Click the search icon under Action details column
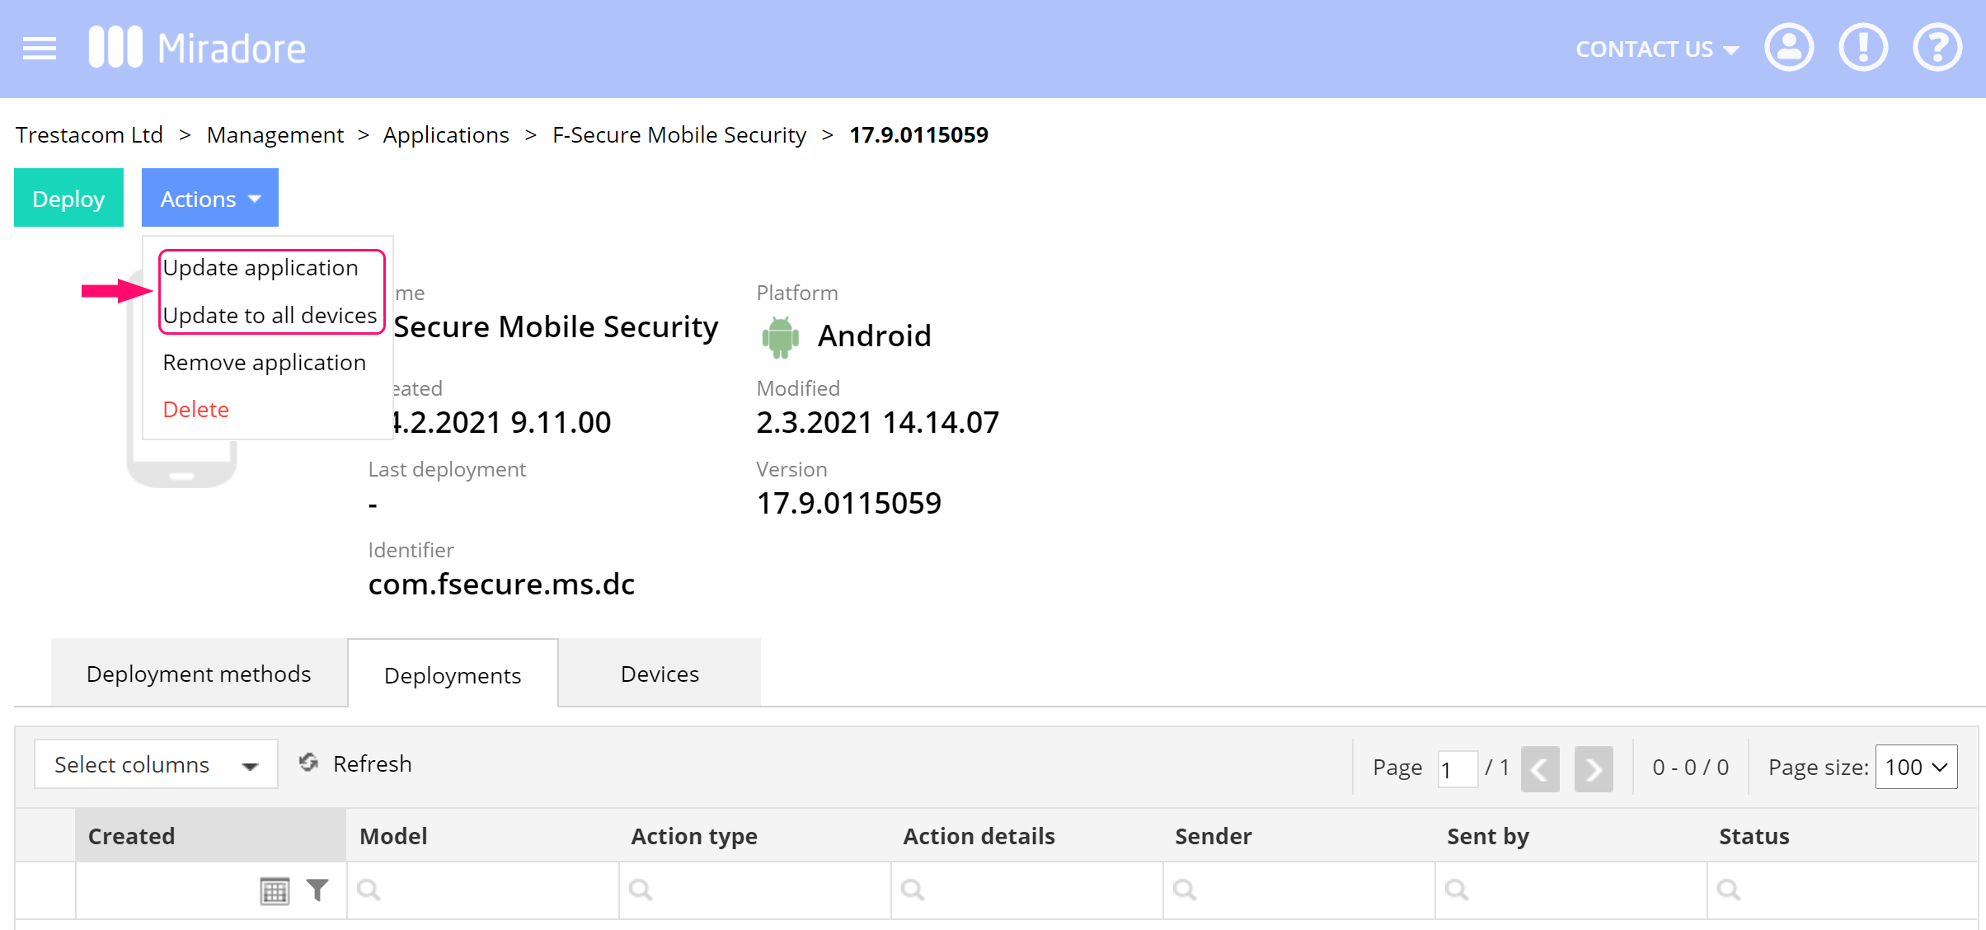This screenshot has width=1986, height=930. 913,890
